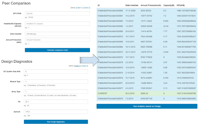Select the green CURRENT row in table
Viewport: 202px width, 126px height.
click(146, 93)
